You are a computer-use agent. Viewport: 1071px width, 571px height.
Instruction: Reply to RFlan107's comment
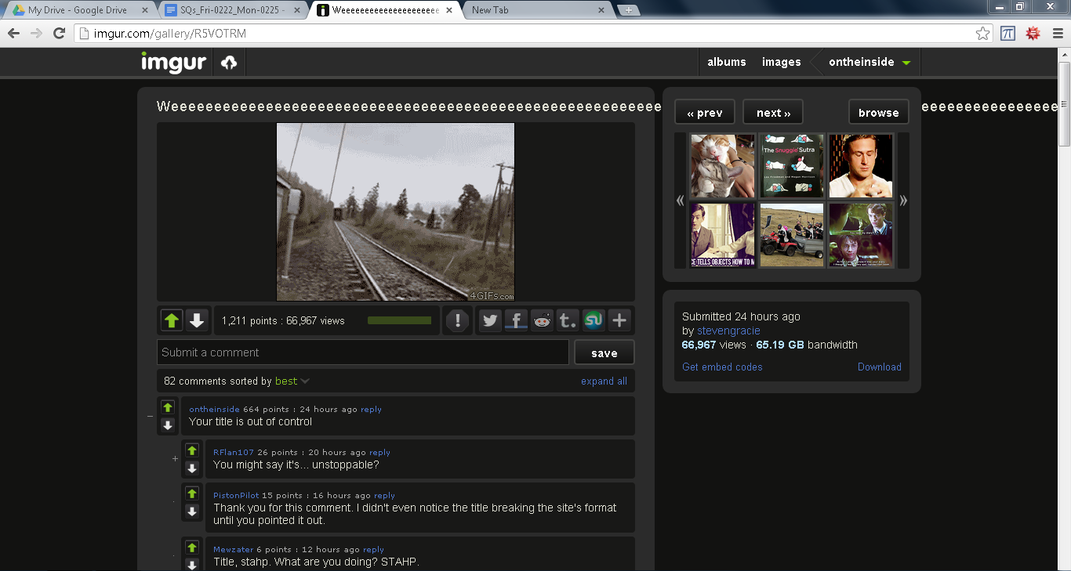click(x=379, y=452)
